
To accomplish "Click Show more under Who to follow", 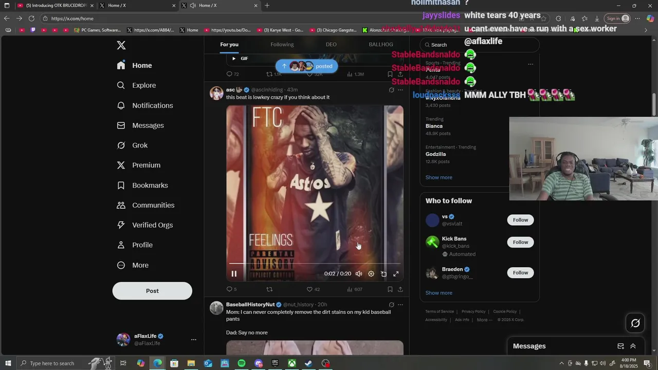I will coord(438,293).
